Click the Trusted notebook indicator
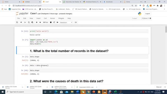Screen dimensions: 167x94 point(134,18)
